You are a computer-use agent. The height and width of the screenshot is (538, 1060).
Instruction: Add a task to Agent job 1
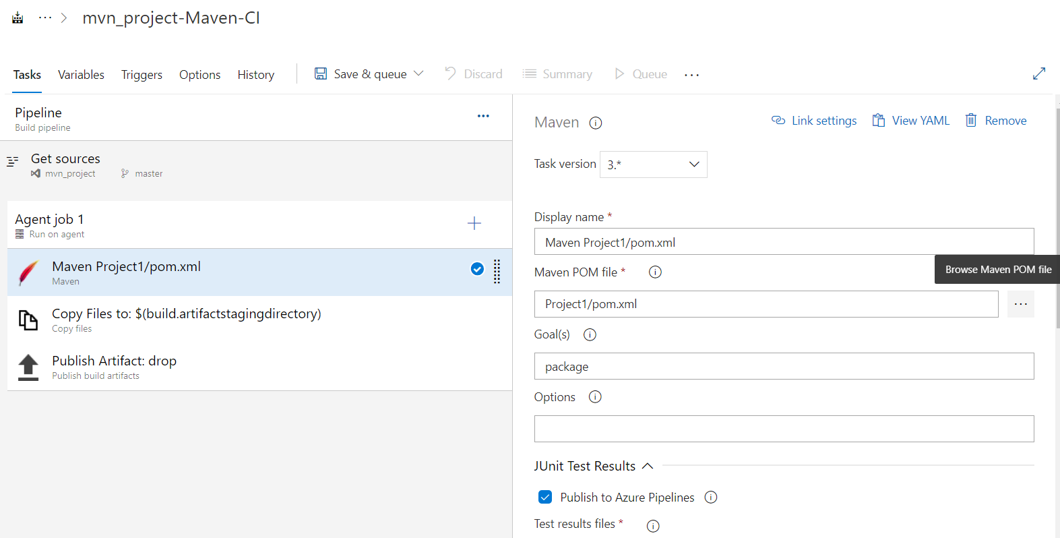pyautogui.click(x=474, y=223)
